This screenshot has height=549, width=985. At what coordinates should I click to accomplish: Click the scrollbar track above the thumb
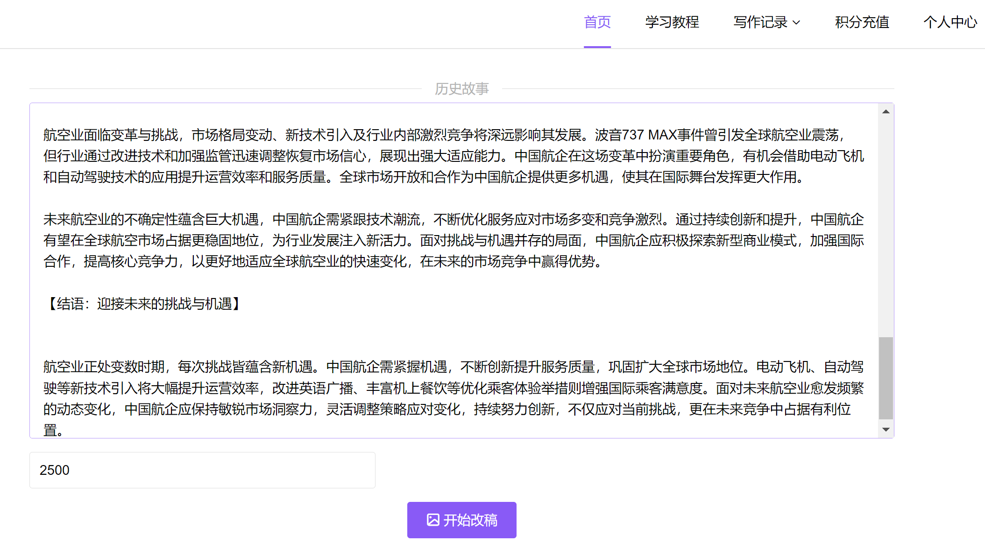pyautogui.click(x=886, y=224)
